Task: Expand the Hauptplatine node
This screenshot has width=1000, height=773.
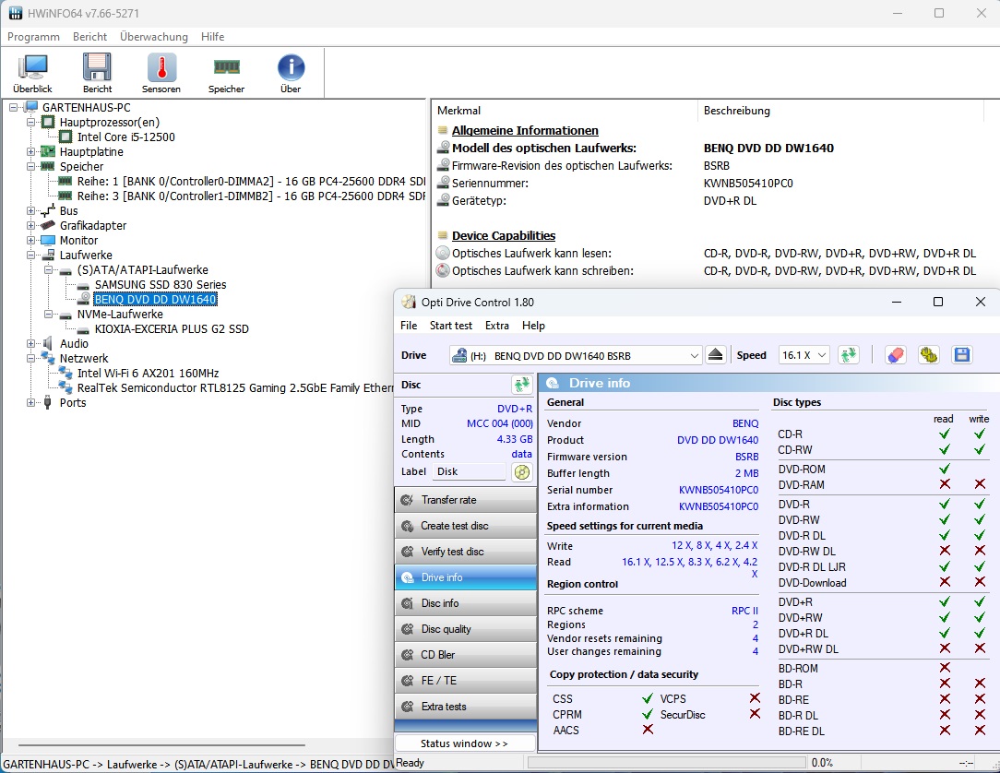Action: [x=30, y=152]
